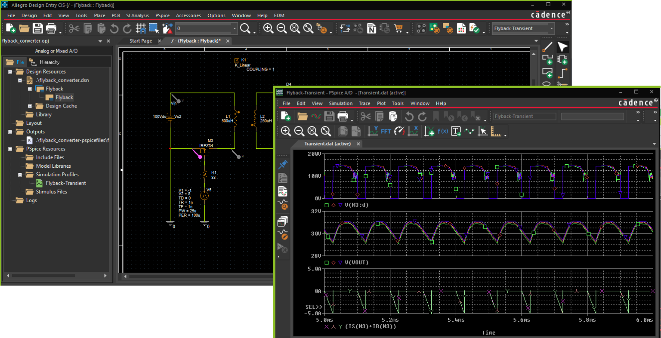Add a new Y axis to the plot

[x=429, y=131]
